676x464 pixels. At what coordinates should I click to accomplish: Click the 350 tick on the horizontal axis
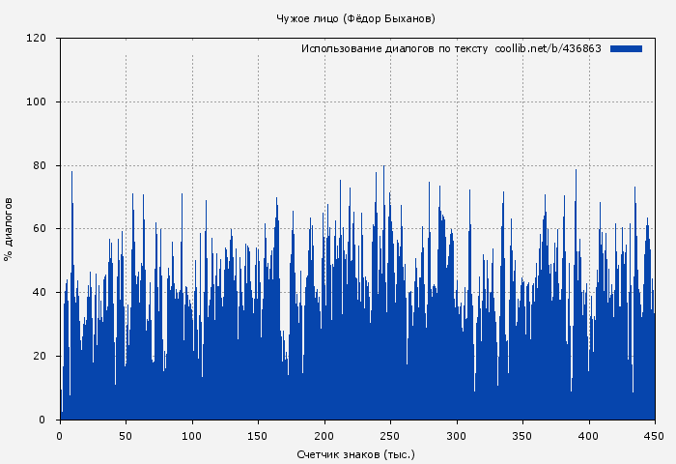pyautogui.click(x=522, y=436)
